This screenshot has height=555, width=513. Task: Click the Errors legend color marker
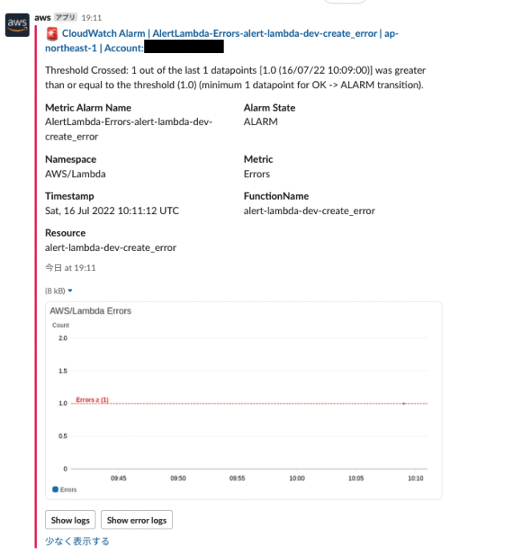[55, 489]
